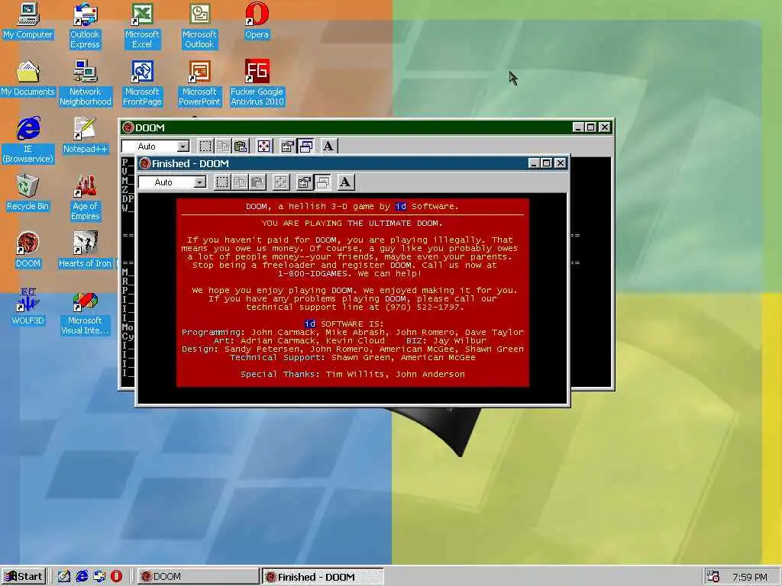The width and height of the screenshot is (782, 586).
Task: Toggle Background button in Finished - DOOM toolbar
Action: pyautogui.click(x=323, y=182)
